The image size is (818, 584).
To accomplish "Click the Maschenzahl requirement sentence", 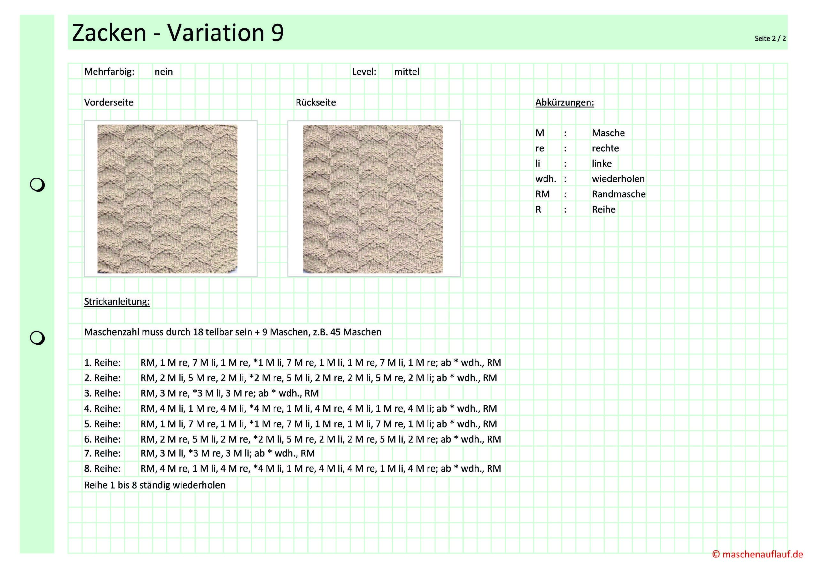I will pos(233,332).
